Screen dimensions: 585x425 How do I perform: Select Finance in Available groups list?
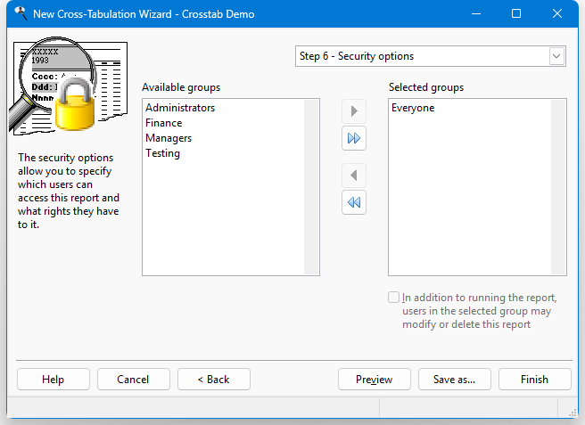click(163, 123)
